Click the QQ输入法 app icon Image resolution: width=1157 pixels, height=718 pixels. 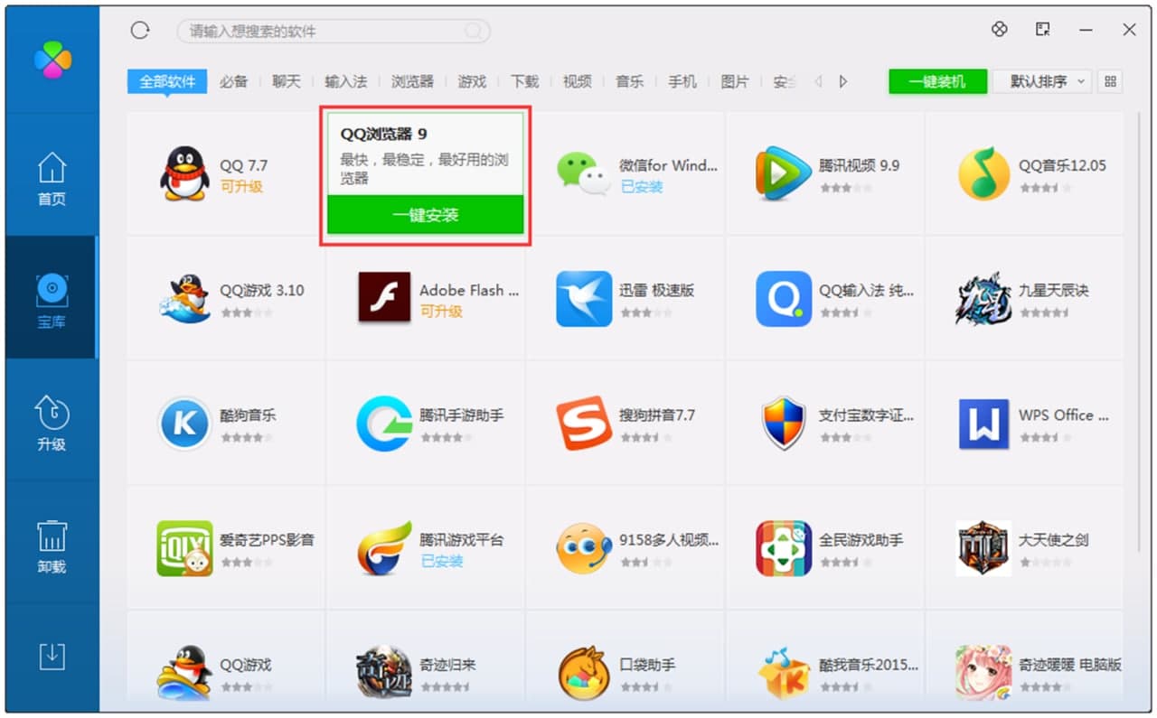tap(784, 299)
